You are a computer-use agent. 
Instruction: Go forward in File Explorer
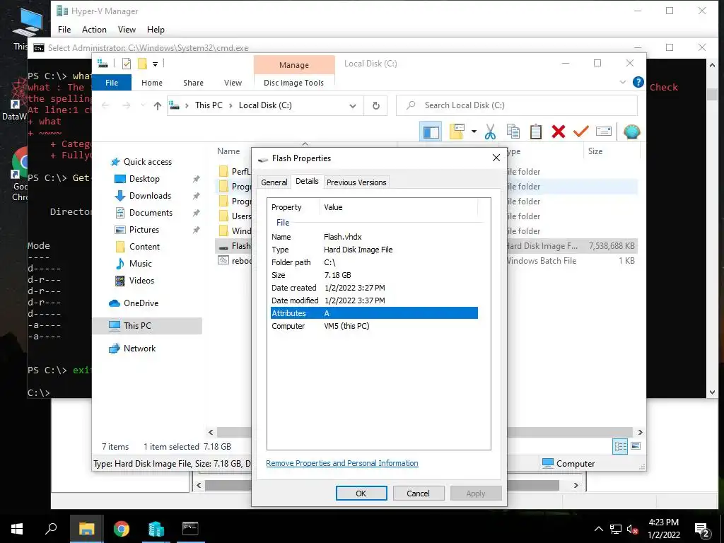coord(126,106)
